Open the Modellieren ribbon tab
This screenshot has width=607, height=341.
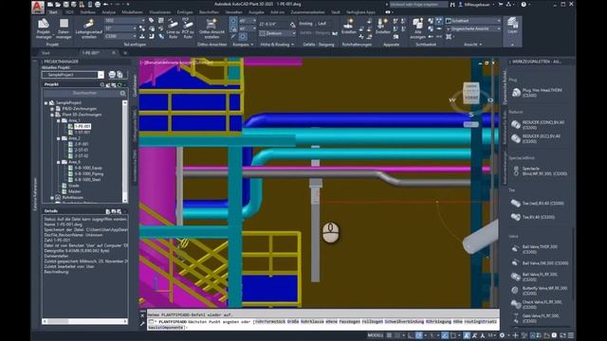click(x=133, y=12)
